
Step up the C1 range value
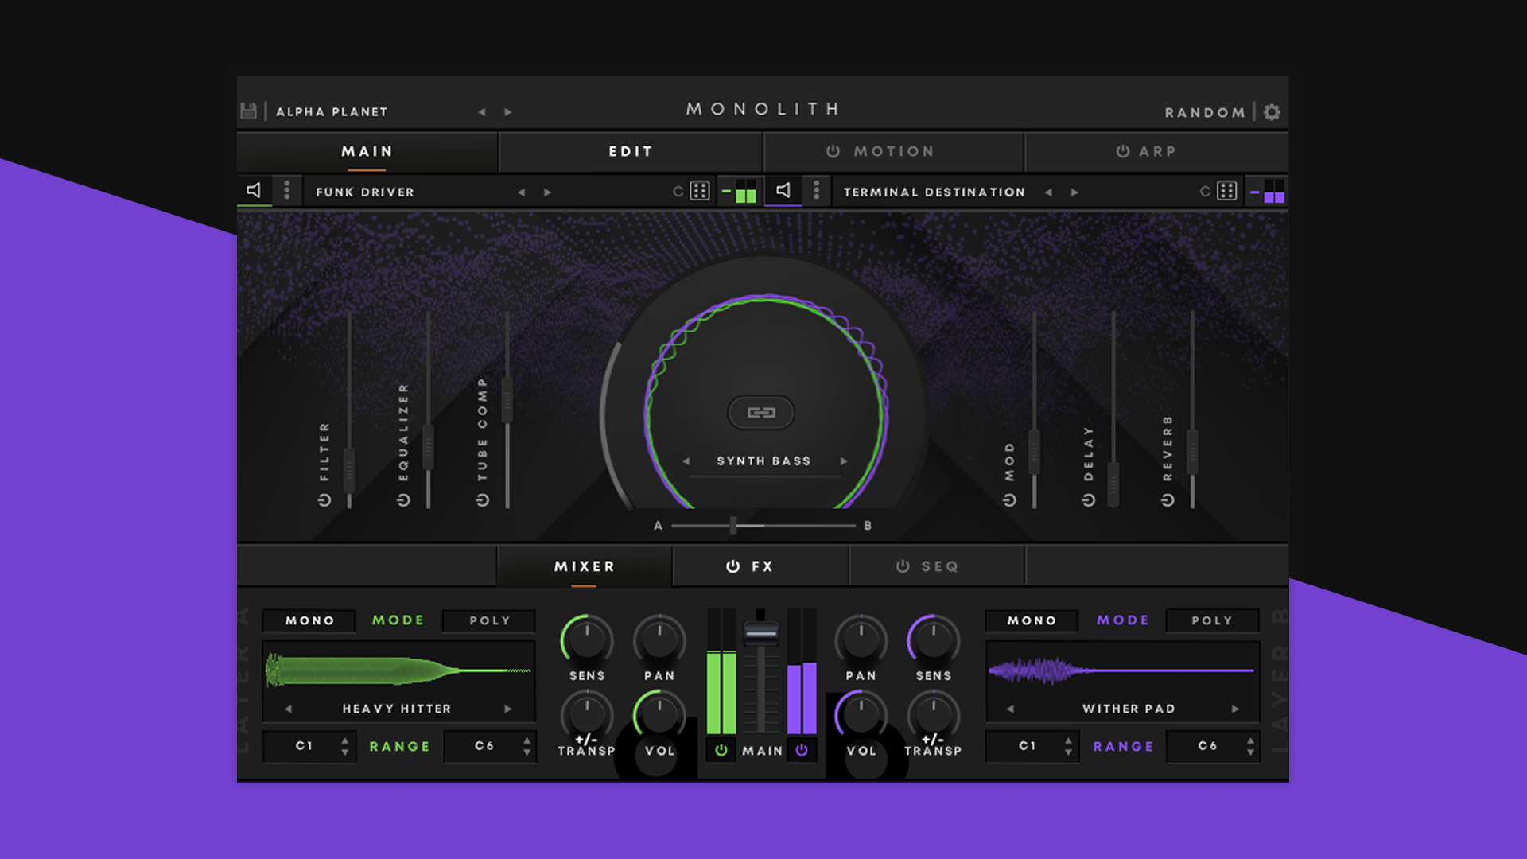(x=344, y=741)
